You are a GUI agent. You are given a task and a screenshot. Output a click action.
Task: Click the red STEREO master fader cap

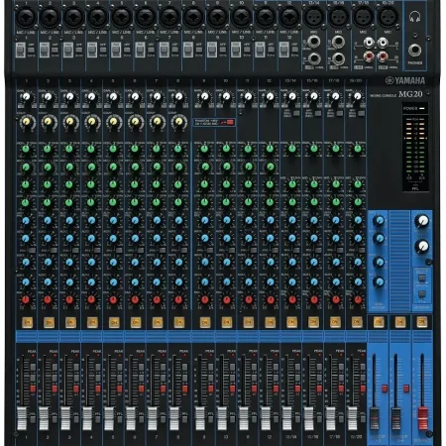point(423,418)
